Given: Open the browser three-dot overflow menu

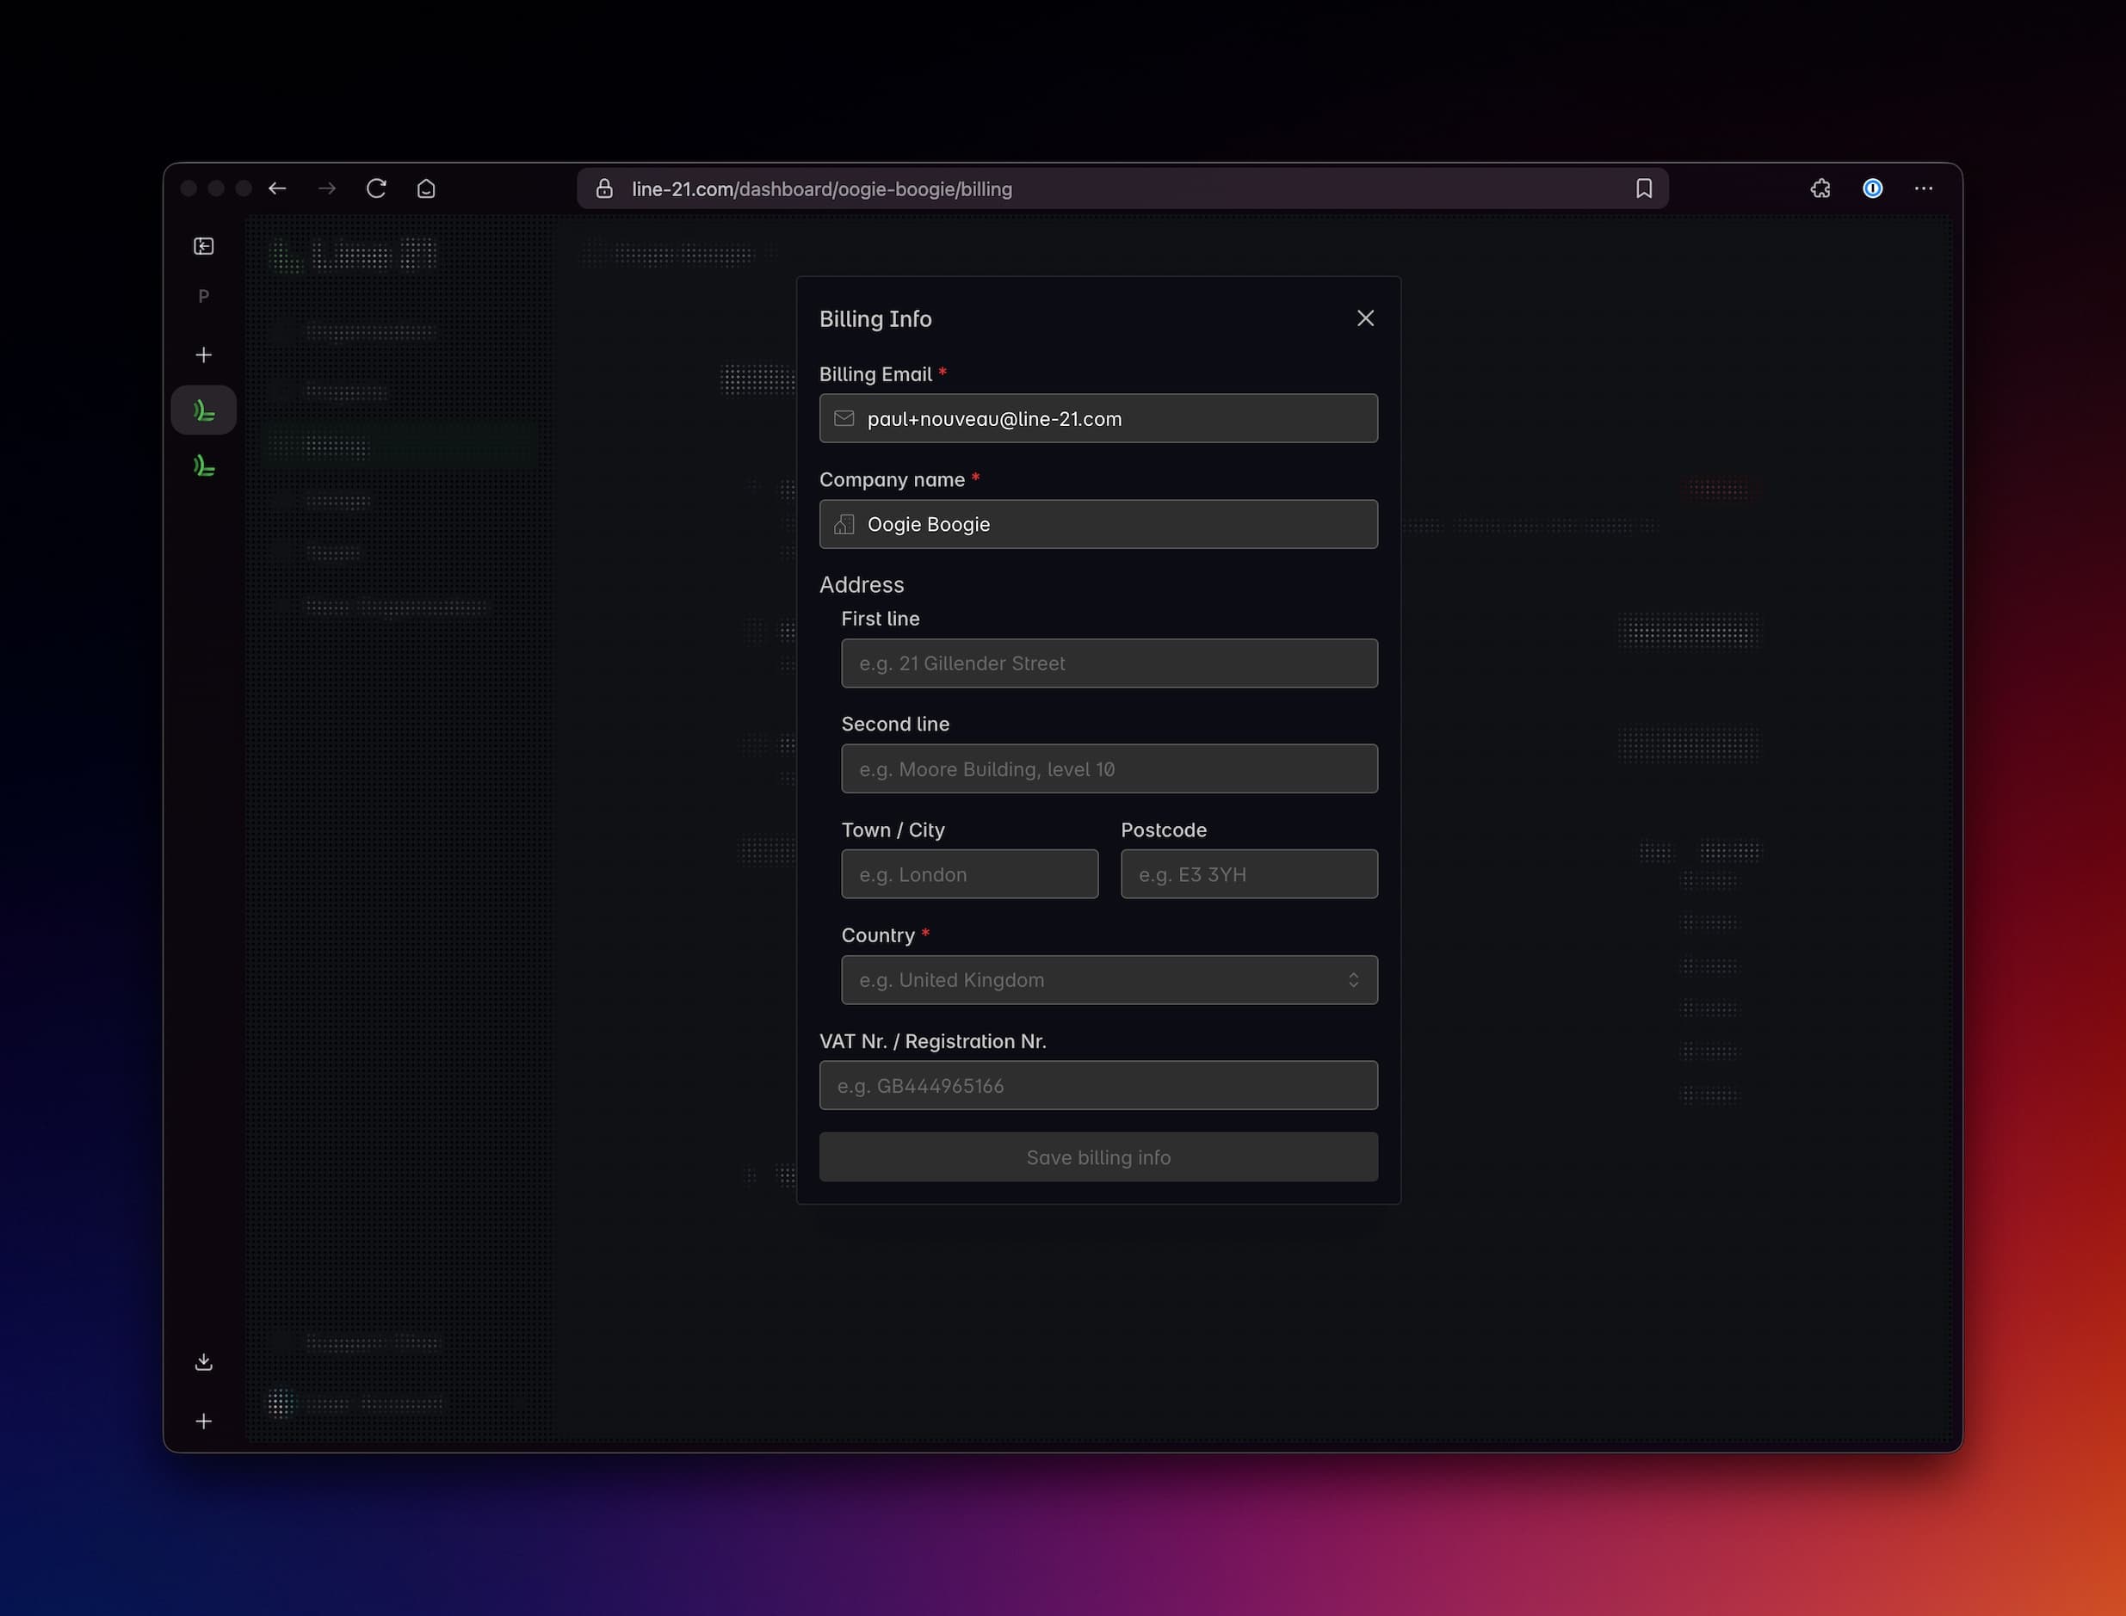Looking at the screenshot, I should [1922, 188].
